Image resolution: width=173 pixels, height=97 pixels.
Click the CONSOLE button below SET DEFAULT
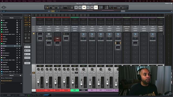pyautogui.click(x=27, y=63)
